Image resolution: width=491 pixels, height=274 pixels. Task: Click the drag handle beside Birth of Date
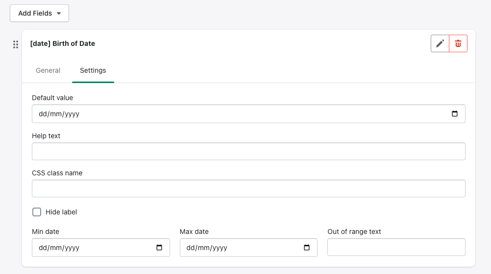click(16, 44)
